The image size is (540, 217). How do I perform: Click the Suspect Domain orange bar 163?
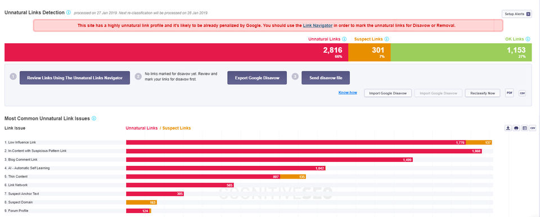[142, 202]
